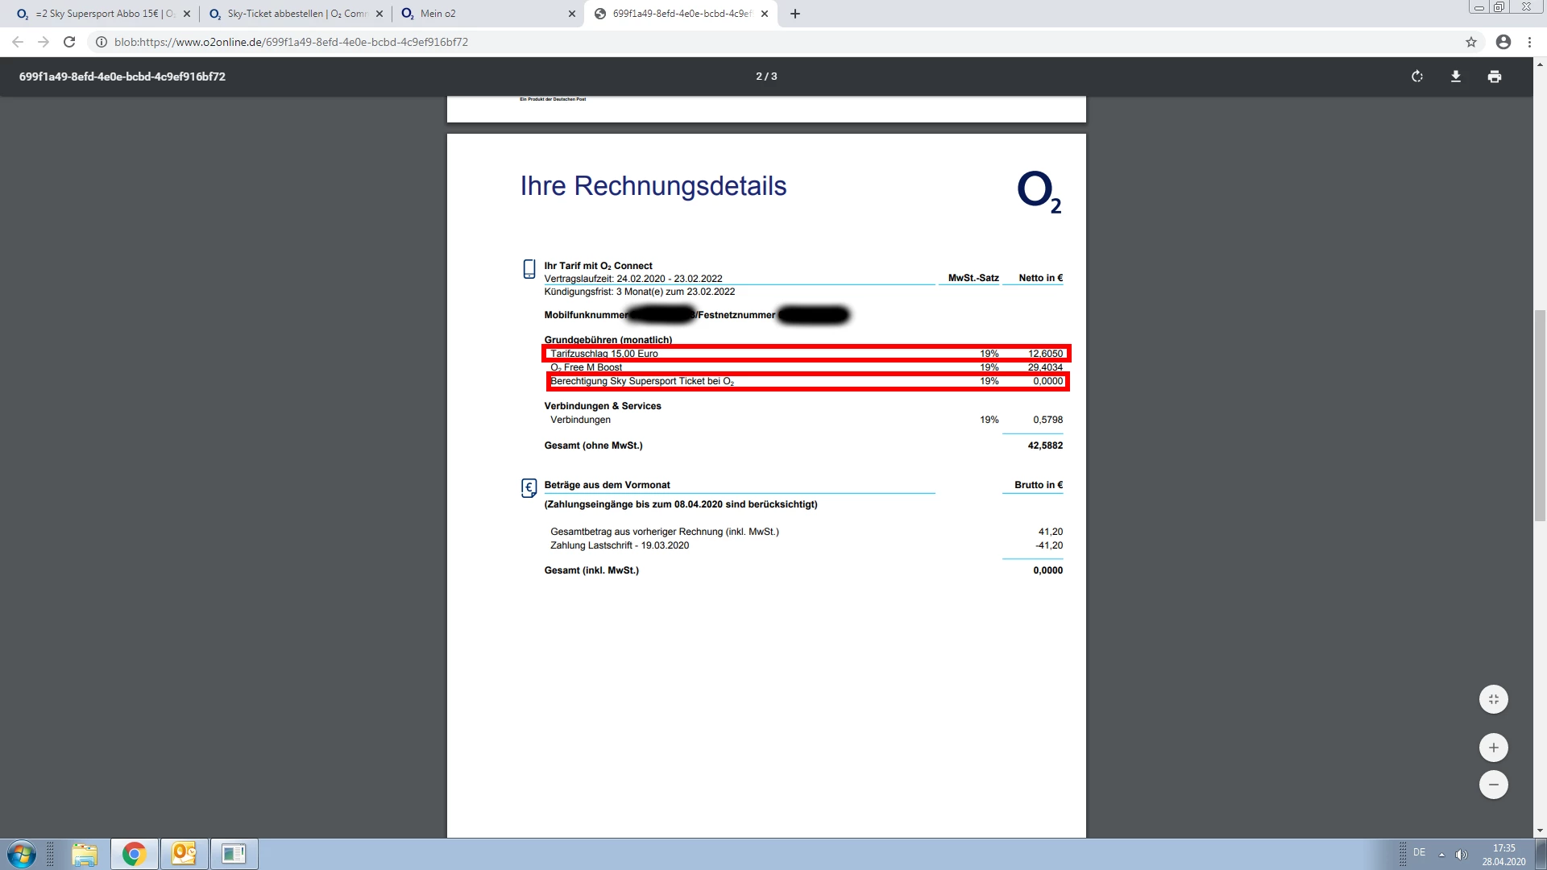Zoom in on the PDF
This screenshot has width=1547, height=870.
(x=1494, y=748)
